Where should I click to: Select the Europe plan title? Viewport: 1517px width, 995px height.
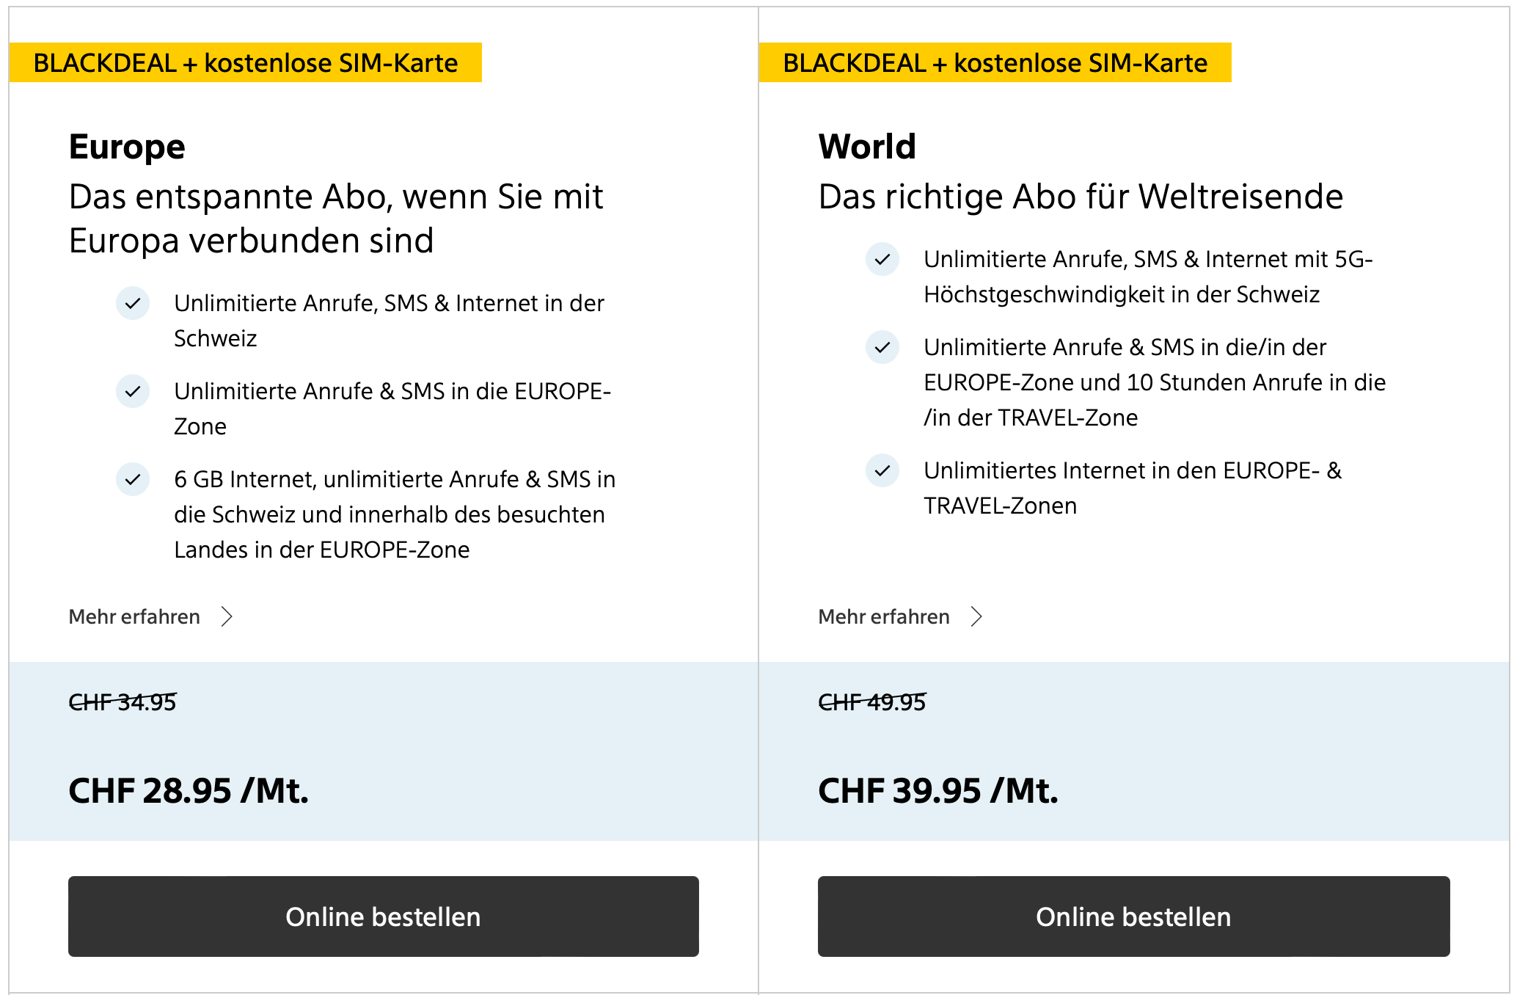(x=127, y=147)
